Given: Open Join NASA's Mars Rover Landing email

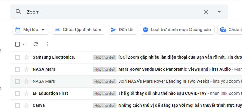Looking at the screenshot, I should tap(164, 81).
